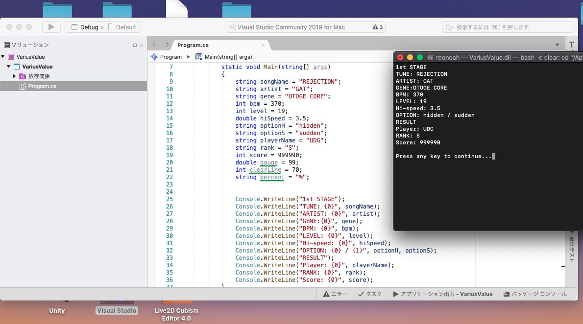Open Unity from the Dock
583x324 pixels.
(57, 311)
